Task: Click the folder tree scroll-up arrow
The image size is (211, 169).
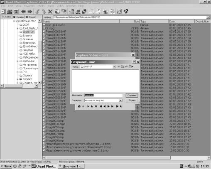Action: pos(39,21)
